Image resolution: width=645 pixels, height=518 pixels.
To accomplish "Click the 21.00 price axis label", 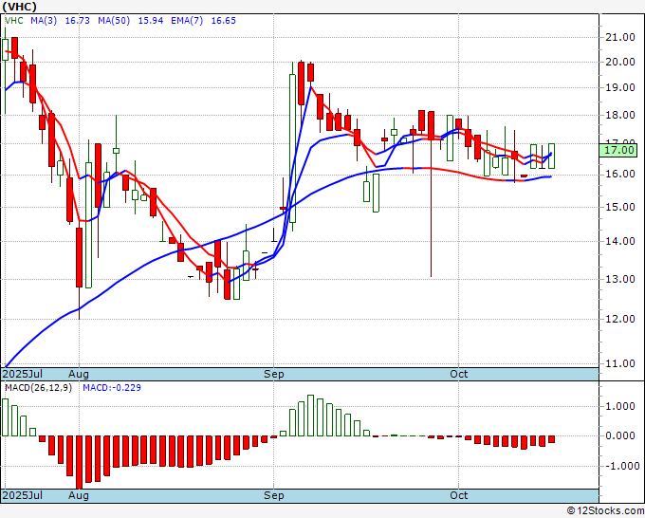I will [x=620, y=37].
